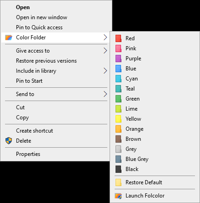This screenshot has height=203, width=200.
Task: Choose the black folder icon
Action: click(118, 169)
